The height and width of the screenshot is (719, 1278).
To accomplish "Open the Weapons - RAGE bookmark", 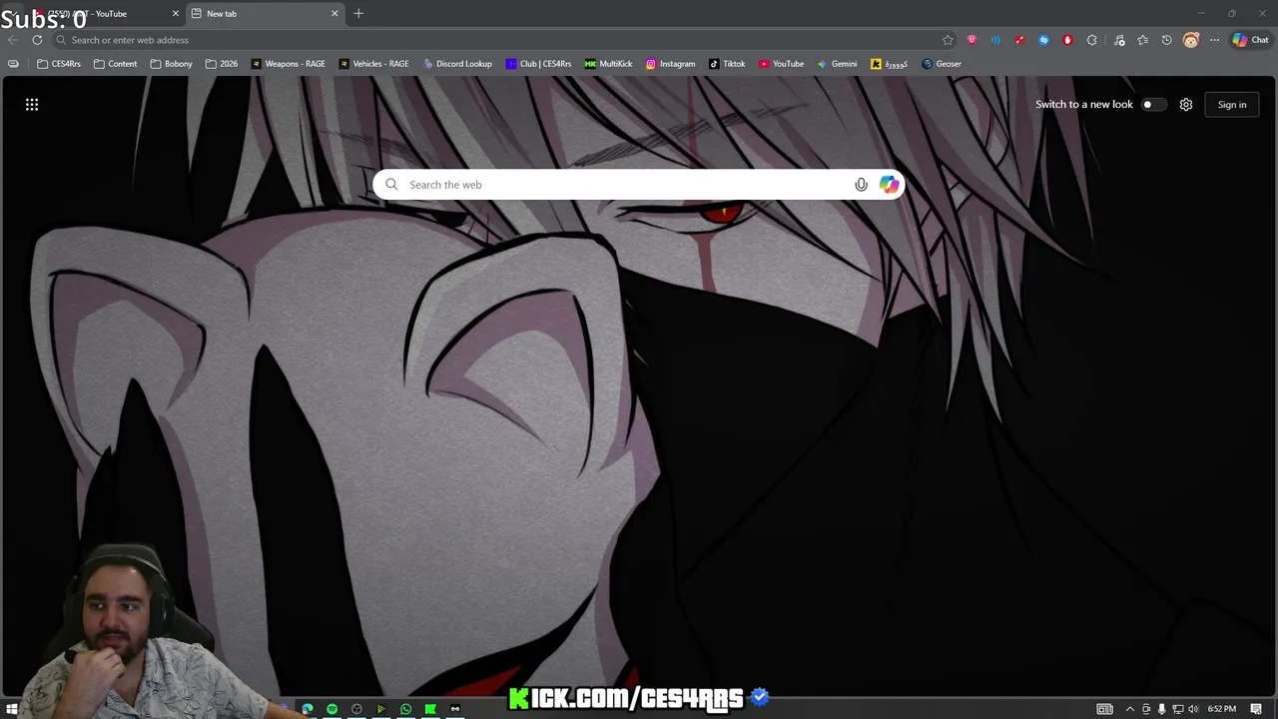I will pos(288,64).
